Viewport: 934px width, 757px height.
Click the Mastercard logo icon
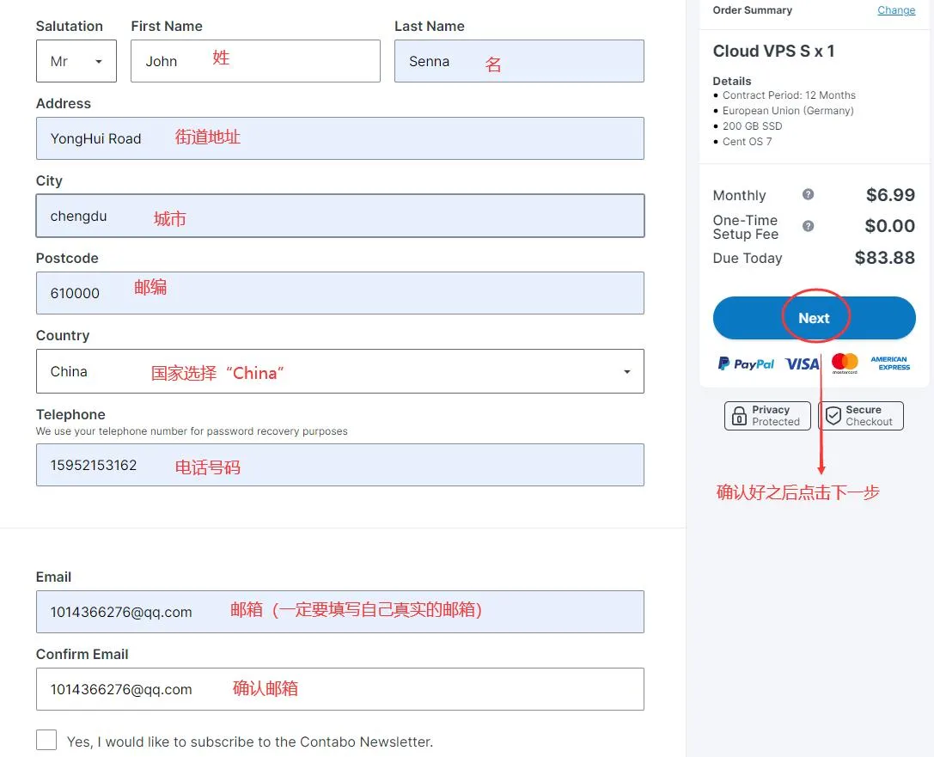click(x=845, y=363)
